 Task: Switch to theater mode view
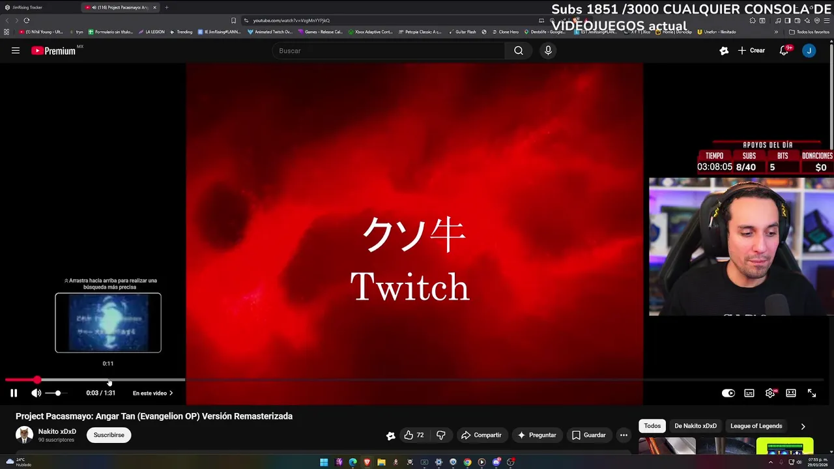point(791,393)
